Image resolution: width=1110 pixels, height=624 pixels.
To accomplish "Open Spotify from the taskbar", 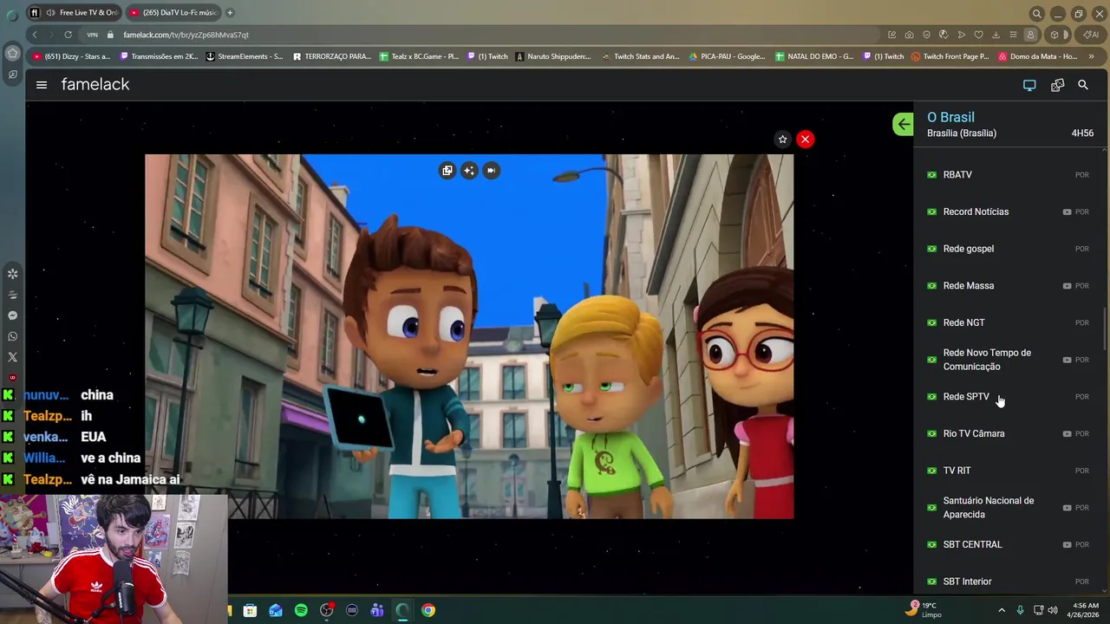I will point(301,610).
